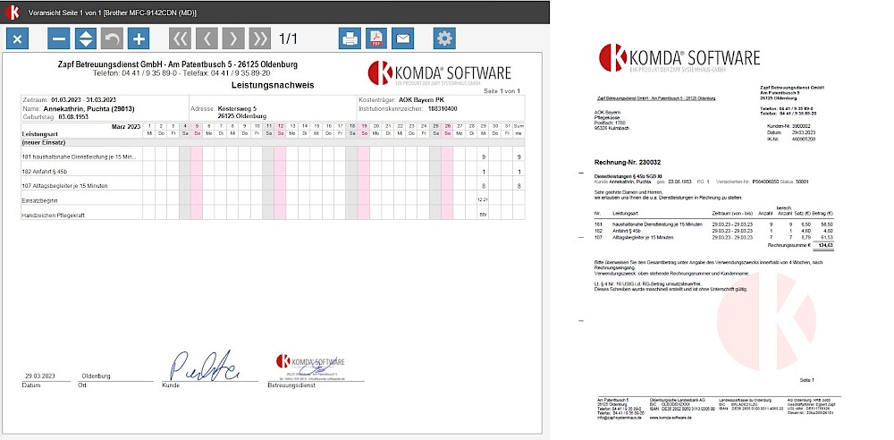894x440 pixels.
Task: Click the Leistungsnachweis heading in the preview
Action: click(x=272, y=85)
